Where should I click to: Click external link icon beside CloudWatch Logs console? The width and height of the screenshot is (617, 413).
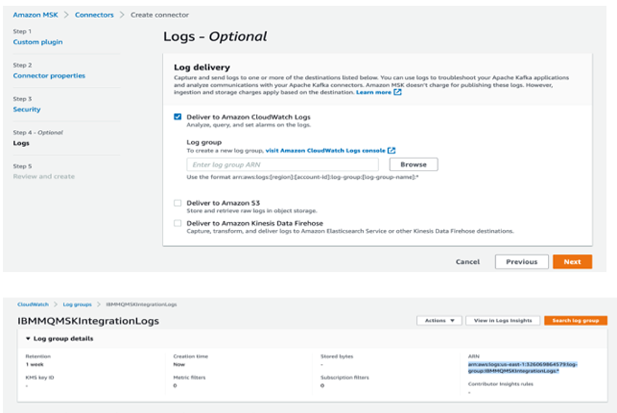click(392, 150)
